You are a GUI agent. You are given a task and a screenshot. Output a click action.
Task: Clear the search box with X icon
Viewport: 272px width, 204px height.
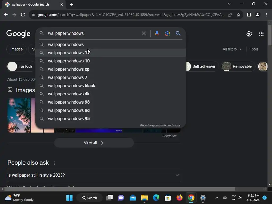click(144, 33)
